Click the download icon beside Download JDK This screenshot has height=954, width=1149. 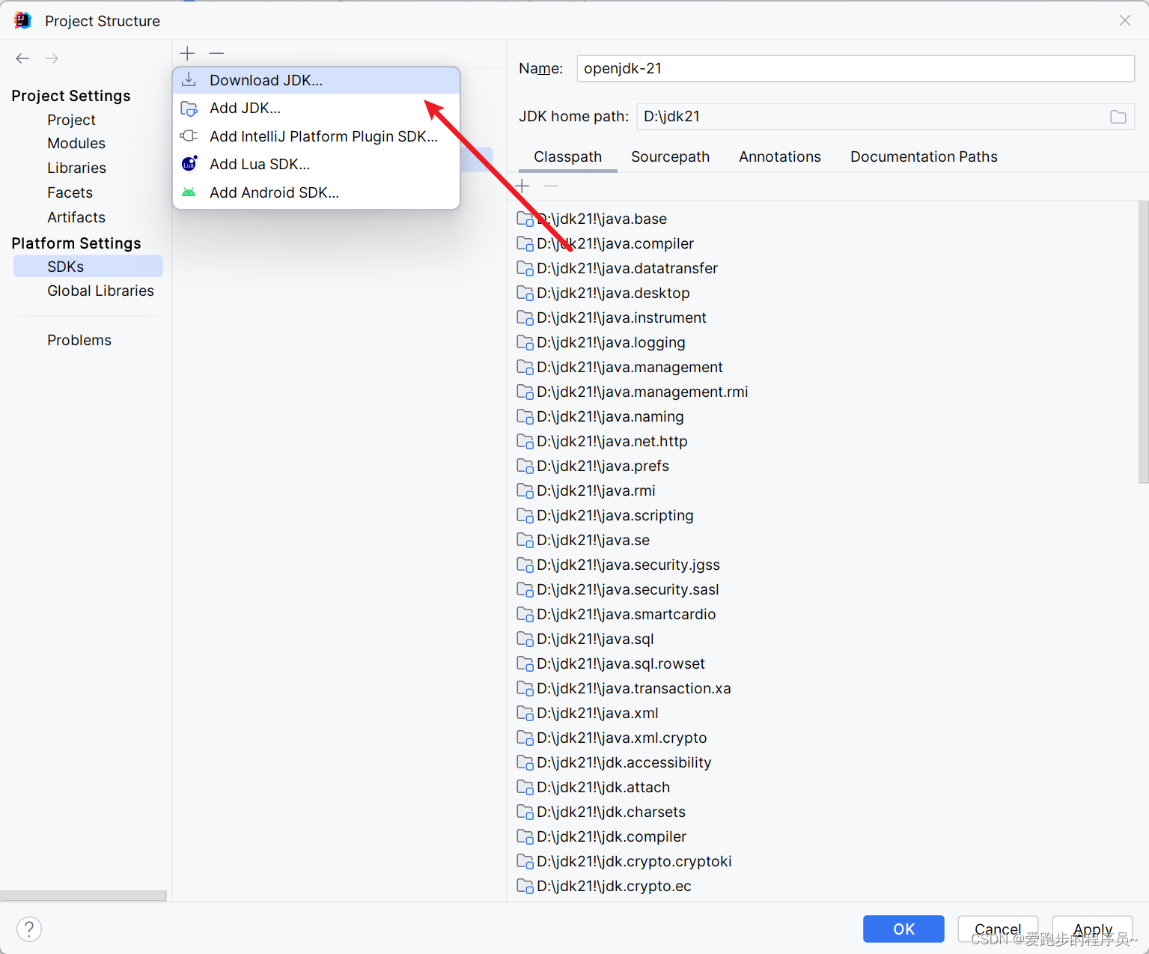189,80
